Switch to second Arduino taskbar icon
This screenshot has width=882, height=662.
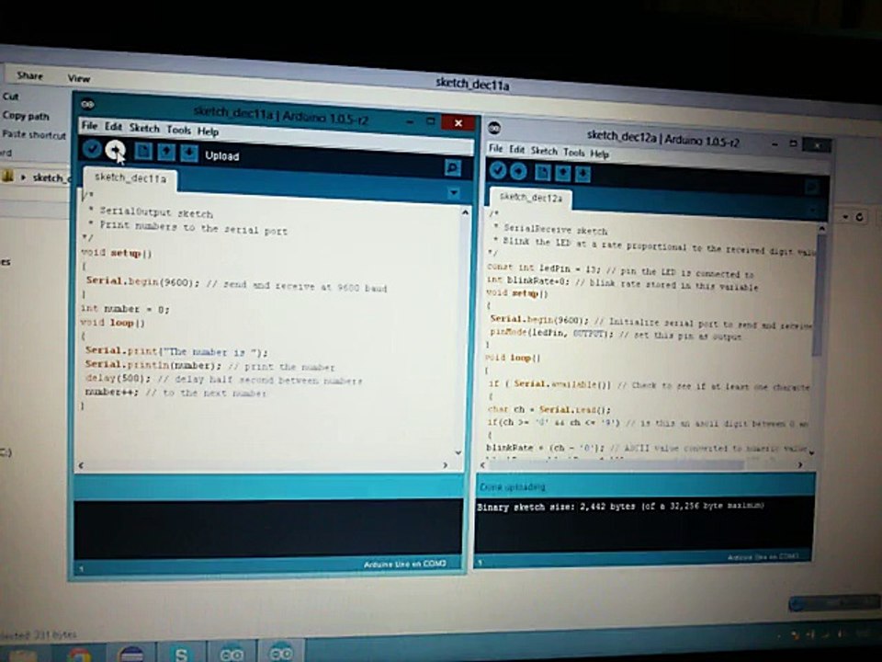pyautogui.click(x=279, y=651)
